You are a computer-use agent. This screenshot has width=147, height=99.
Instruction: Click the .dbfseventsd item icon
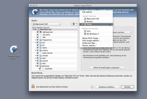click(41, 32)
